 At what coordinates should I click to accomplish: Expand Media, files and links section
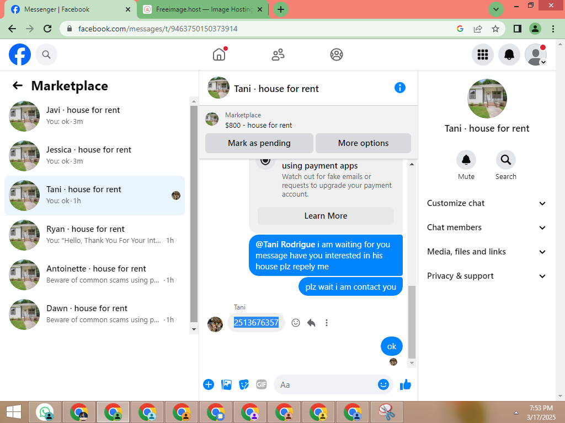pos(487,252)
